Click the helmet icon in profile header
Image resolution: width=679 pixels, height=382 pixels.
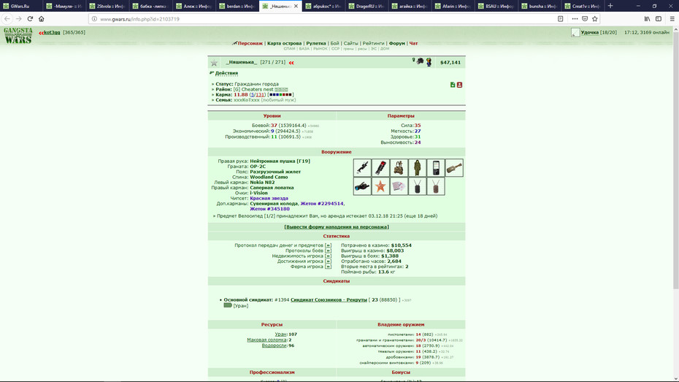(x=420, y=61)
